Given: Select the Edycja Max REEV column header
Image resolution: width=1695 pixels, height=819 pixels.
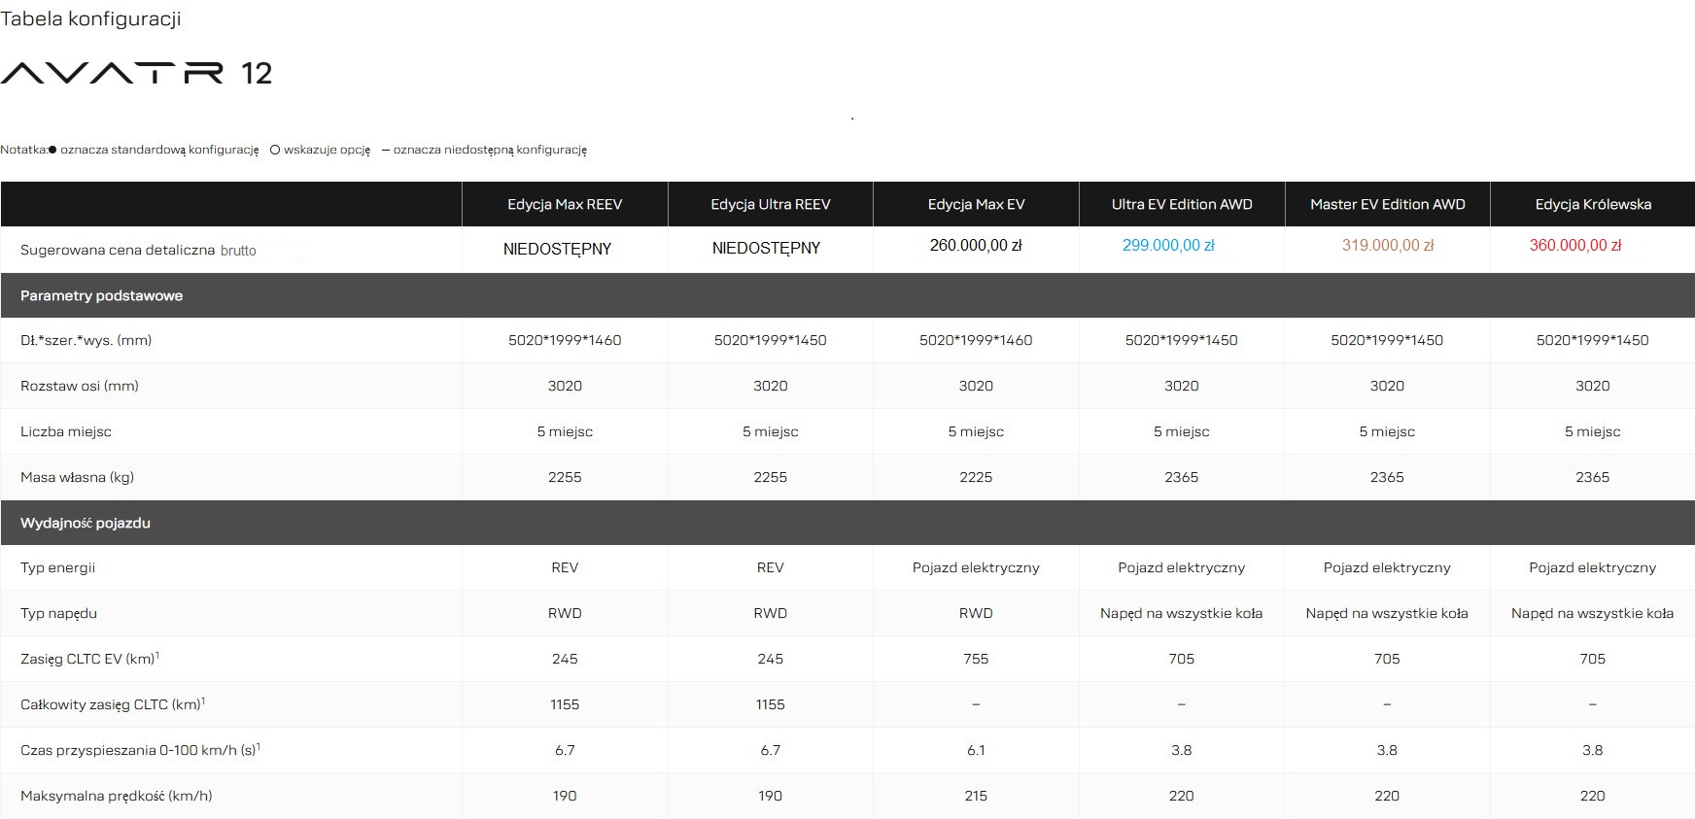Looking at the screenshot, I should point(565,204).
